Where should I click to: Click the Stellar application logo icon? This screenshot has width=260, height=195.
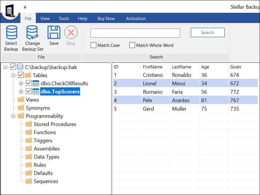coord(10,10)
